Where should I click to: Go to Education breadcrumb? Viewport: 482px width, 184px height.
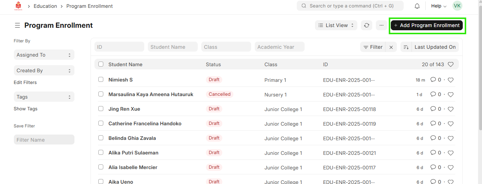[x=45, y=6]
